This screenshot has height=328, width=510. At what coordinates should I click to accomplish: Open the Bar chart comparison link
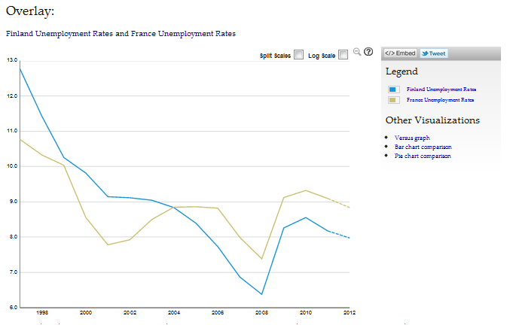point(423,147)
